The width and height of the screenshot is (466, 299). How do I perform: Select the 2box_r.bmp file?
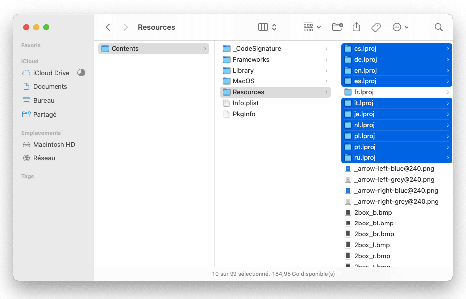click(x=397, y=256)
